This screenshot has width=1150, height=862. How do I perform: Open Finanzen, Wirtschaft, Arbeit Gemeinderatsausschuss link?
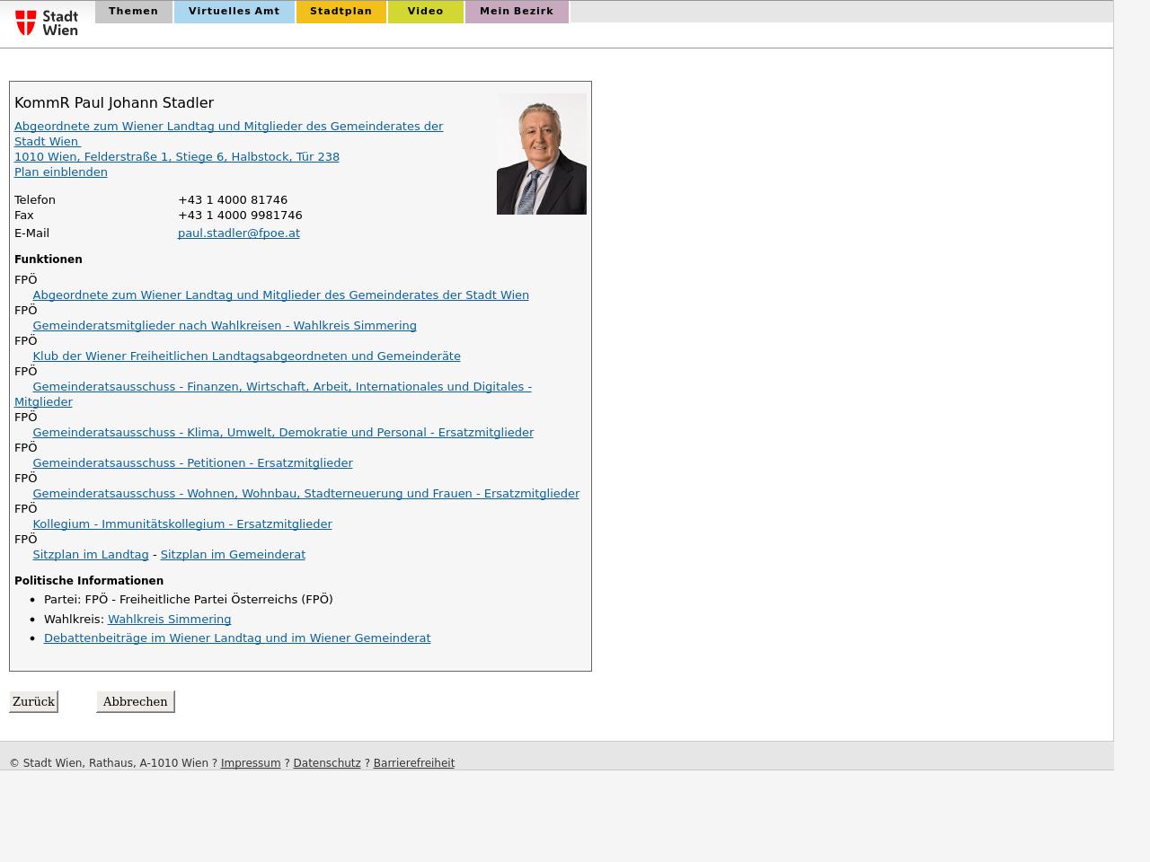coord(281,387)
